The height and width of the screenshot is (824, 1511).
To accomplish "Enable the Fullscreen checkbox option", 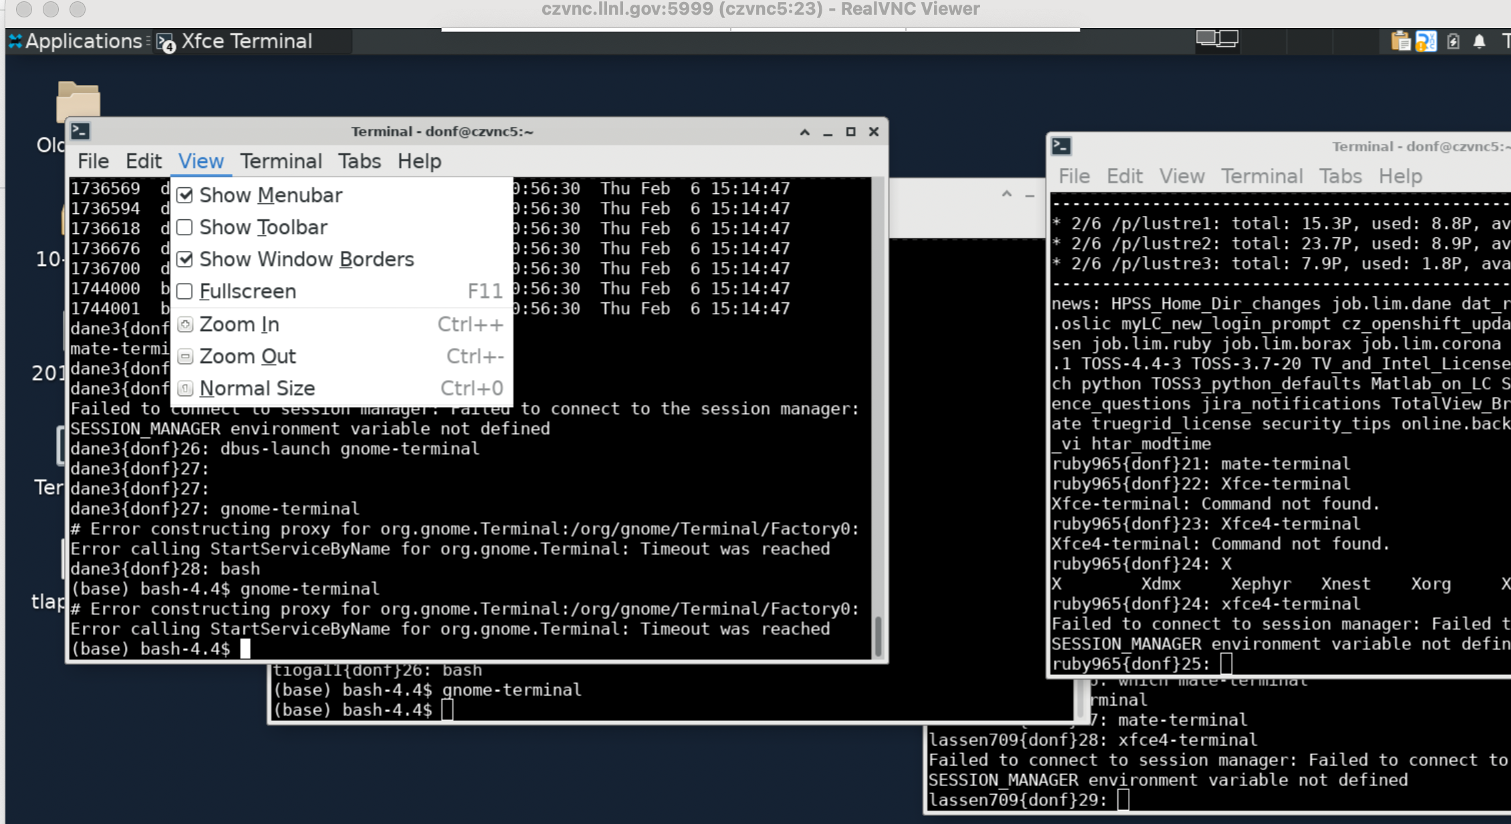I will (x=185, y=292).
